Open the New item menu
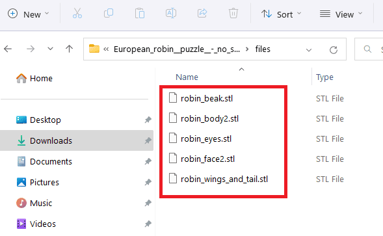This screenshot has width=383, height=236. tap(28, 14)
